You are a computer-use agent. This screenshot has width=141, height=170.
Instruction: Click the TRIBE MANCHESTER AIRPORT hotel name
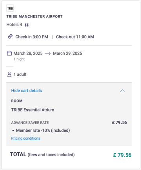click(34, 16)
